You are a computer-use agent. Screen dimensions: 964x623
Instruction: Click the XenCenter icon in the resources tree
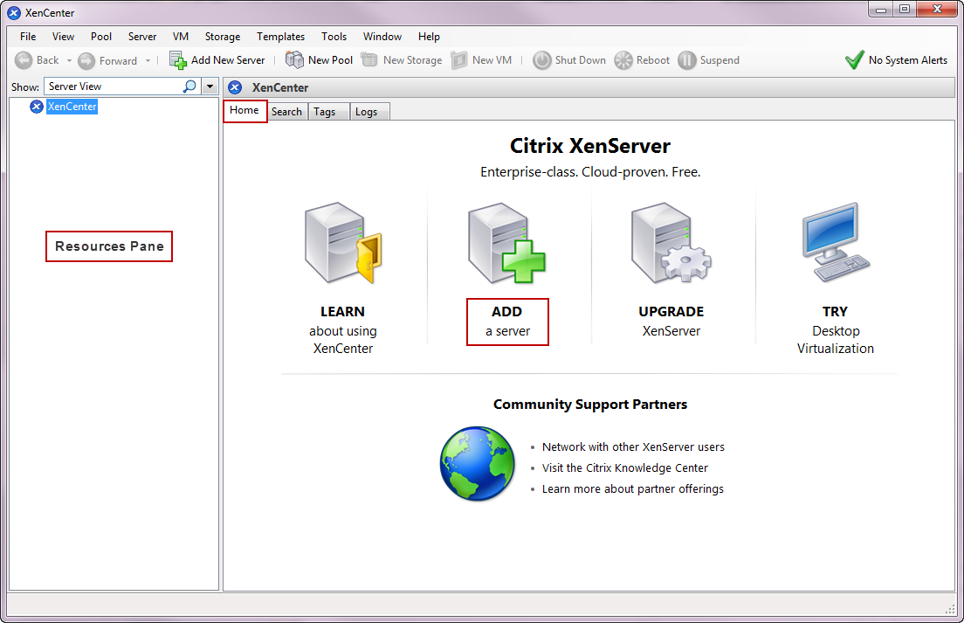click(37, 107)
